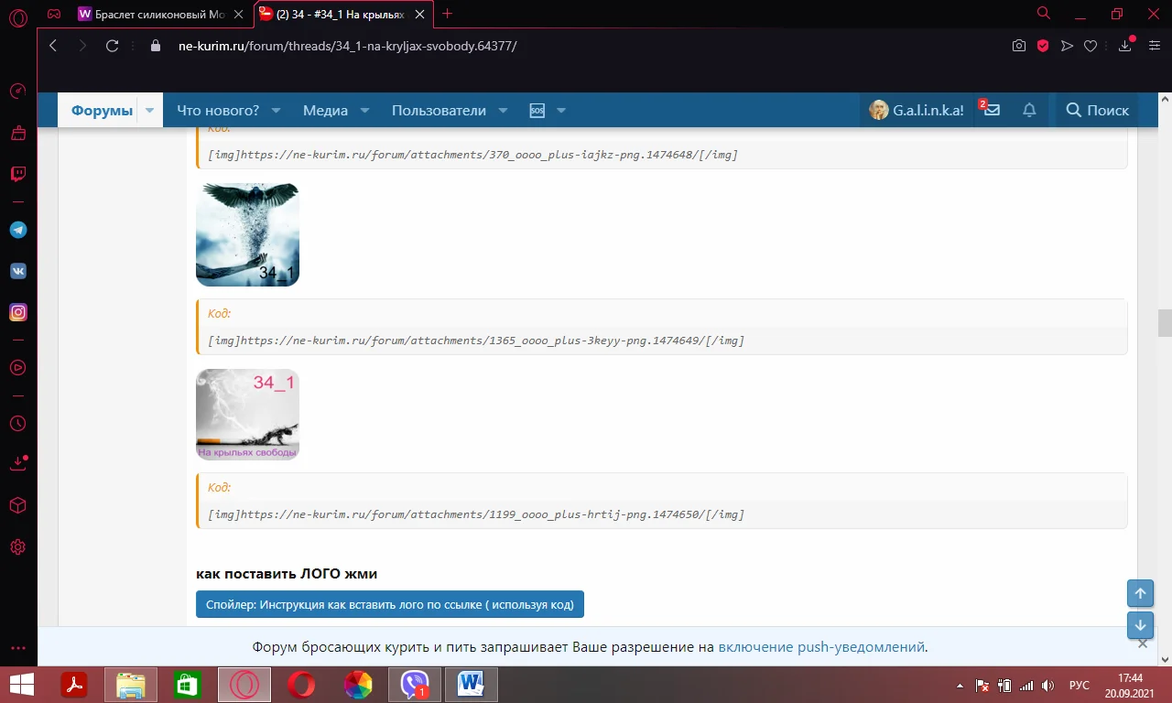Open the GX Cleaner sidebar icon
This screenshot has height=703, width=1172.
[x=17, y=133]
